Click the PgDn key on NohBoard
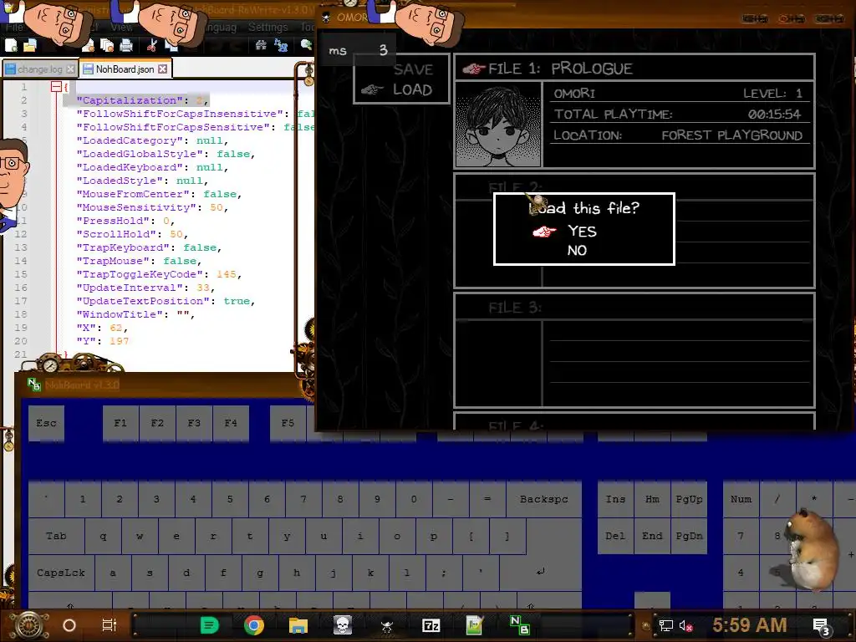856x642 pixels. pos(689,536)
